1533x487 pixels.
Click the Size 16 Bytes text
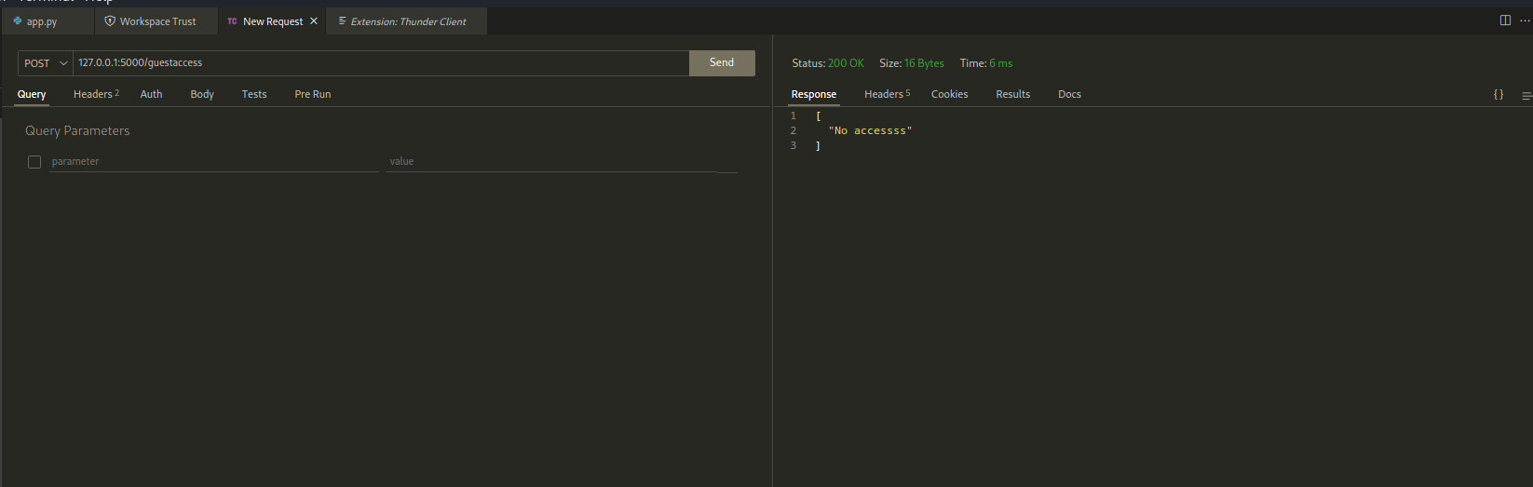click(912, 63)
